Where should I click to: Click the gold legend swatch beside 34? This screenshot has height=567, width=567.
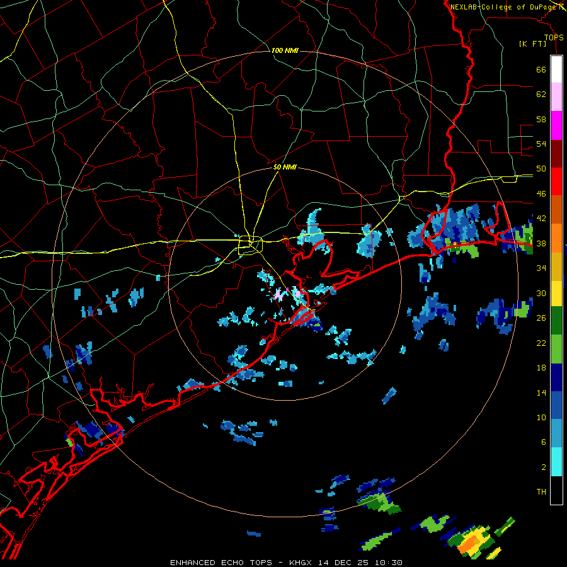pyautogui.click(x=556, y=266)
